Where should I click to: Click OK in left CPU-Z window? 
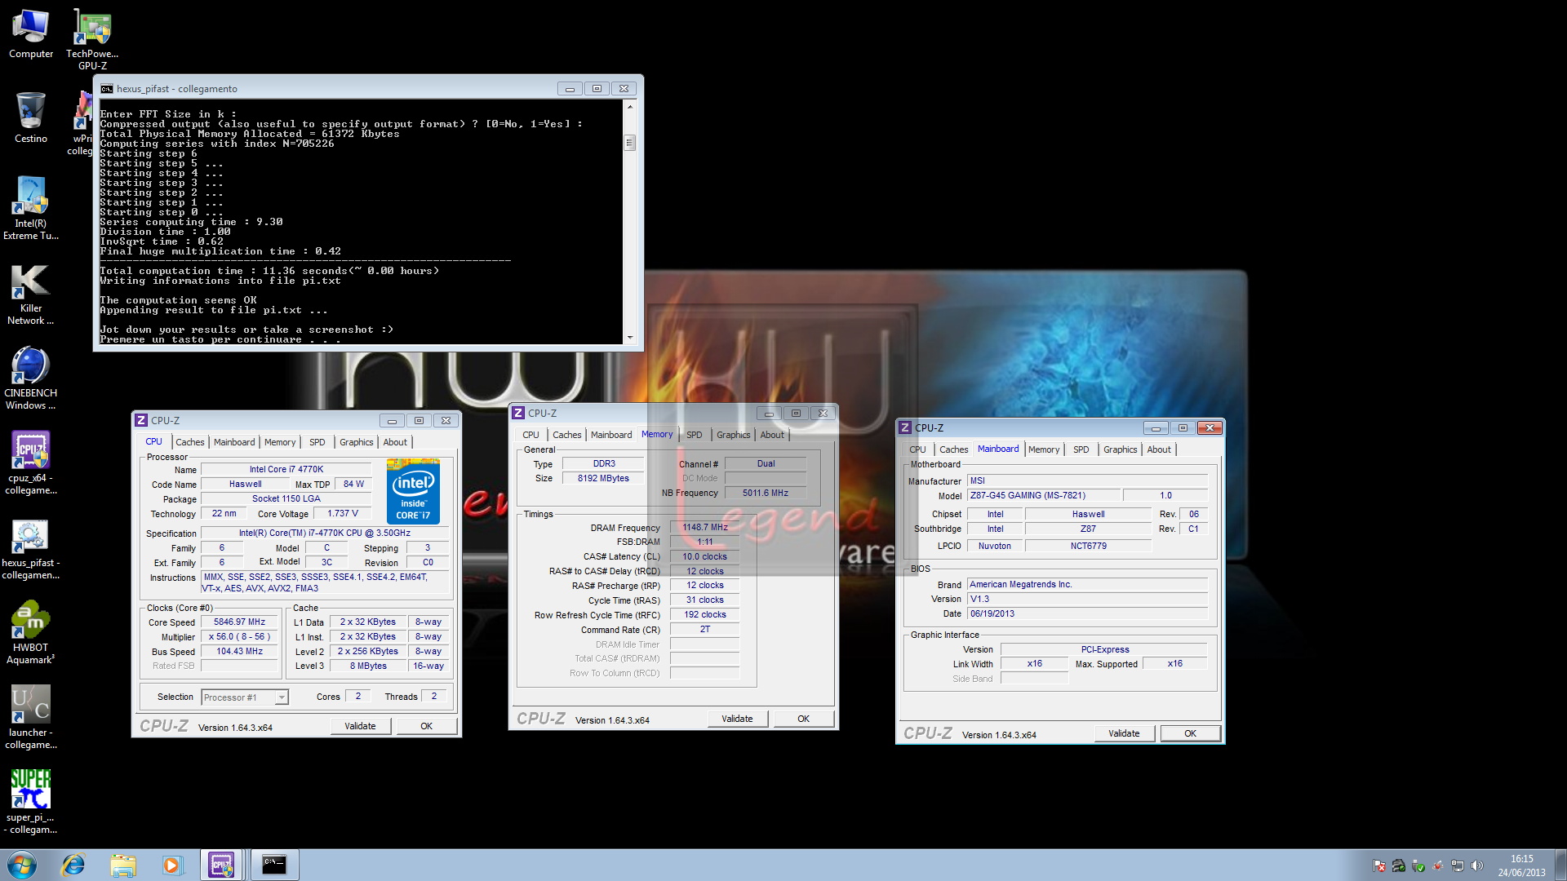click(x=427, y=726)
